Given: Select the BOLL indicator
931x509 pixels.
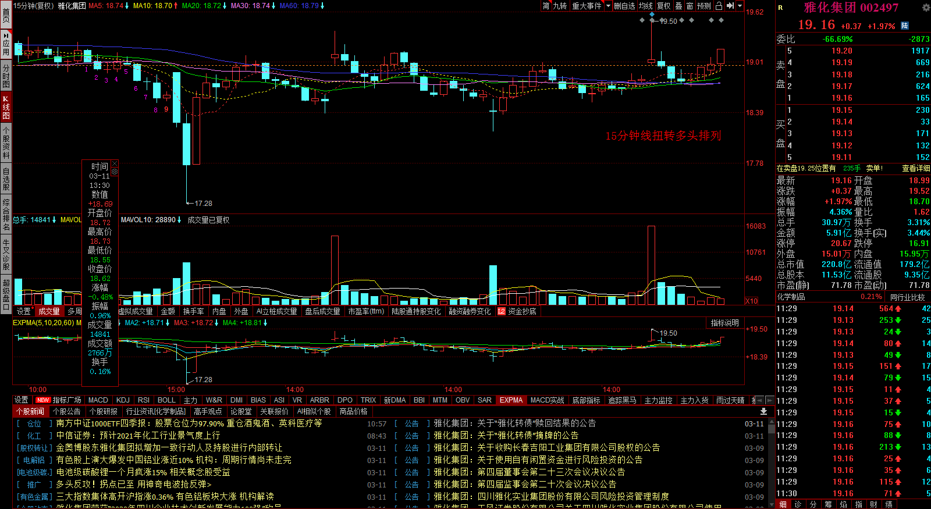Looking at the screenshot, I should click(166, 400).
